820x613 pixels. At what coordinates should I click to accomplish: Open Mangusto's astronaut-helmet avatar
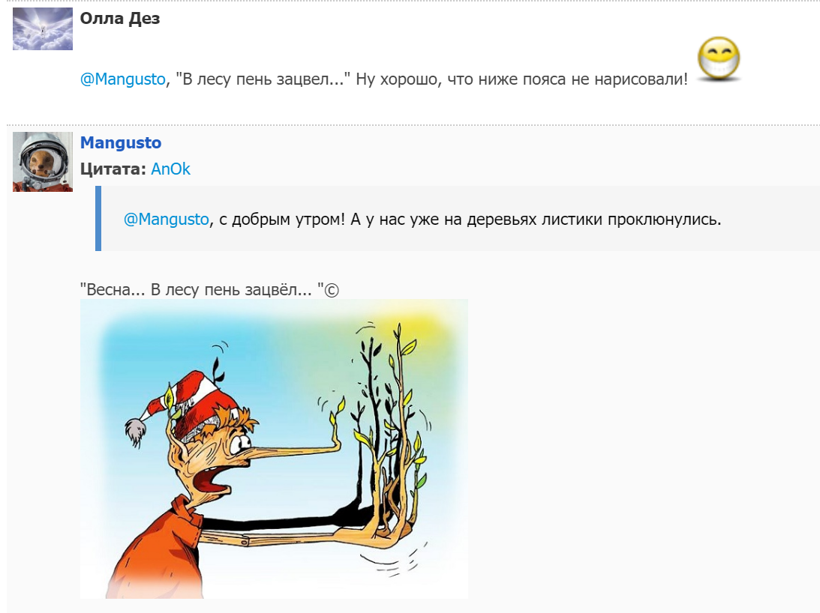[42, 161]
